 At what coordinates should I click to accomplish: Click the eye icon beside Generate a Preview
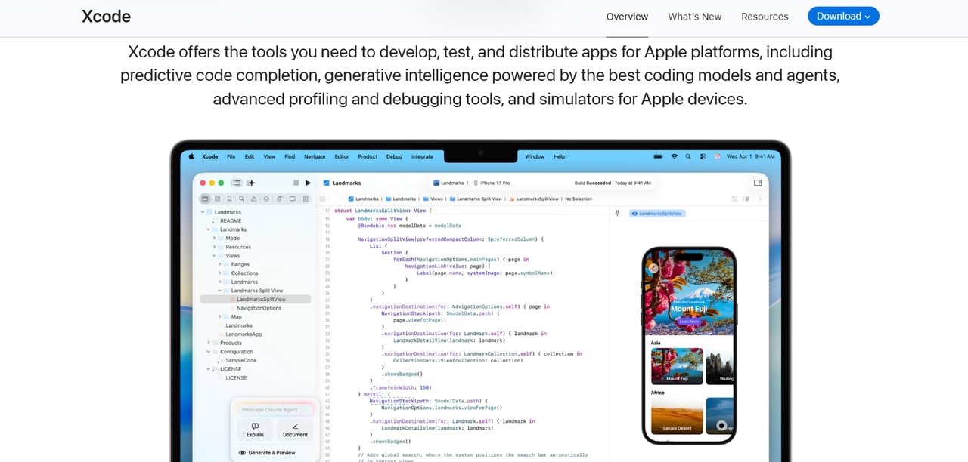click(242, 453)
